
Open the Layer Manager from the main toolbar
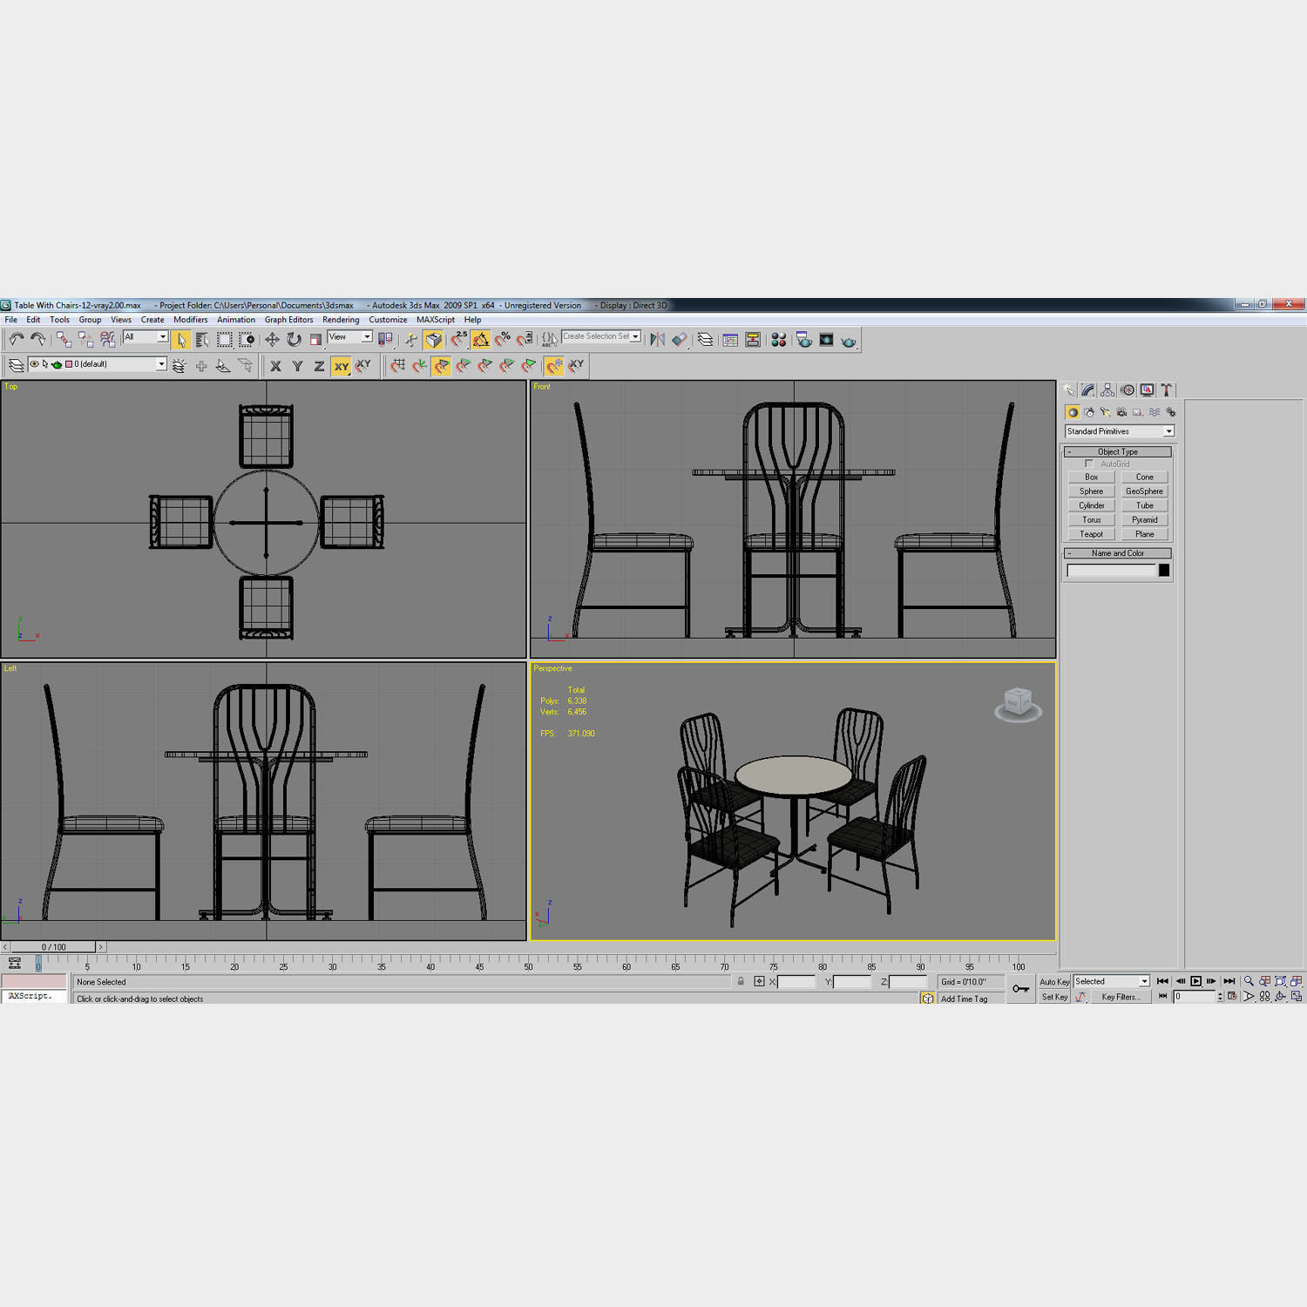706,340
